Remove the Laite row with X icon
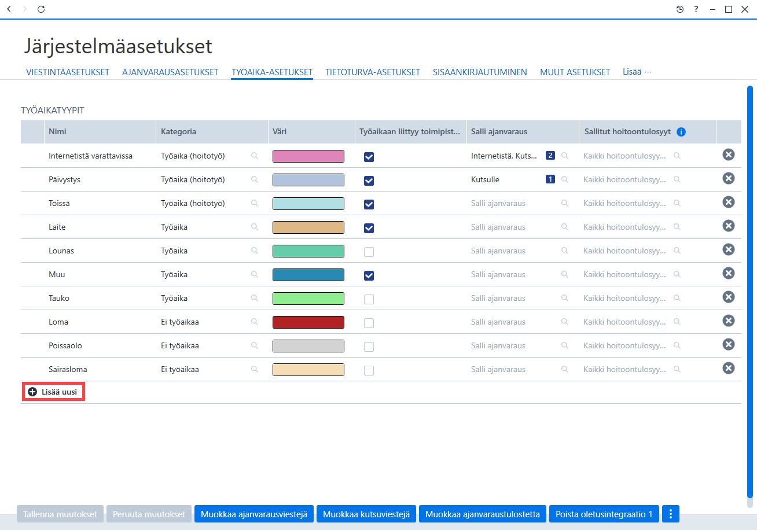Image resolution: width=757 pixels, height=530 pixels. click(x=729, y=226)
